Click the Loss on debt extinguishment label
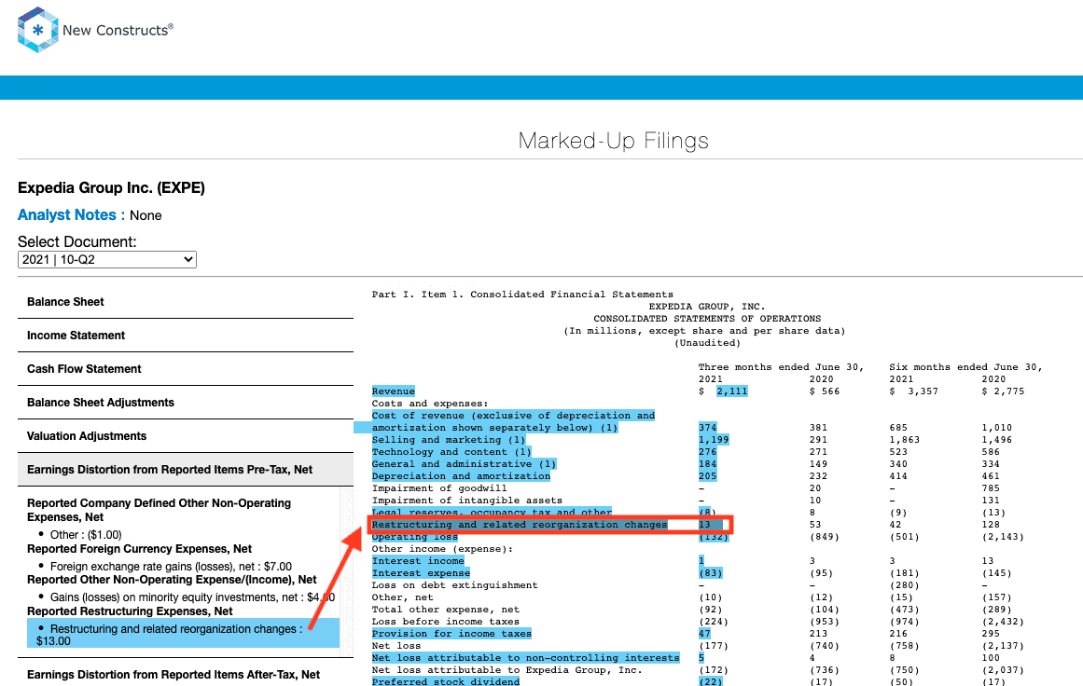The height and width of the screenshot is (686, 1083). 454,585
